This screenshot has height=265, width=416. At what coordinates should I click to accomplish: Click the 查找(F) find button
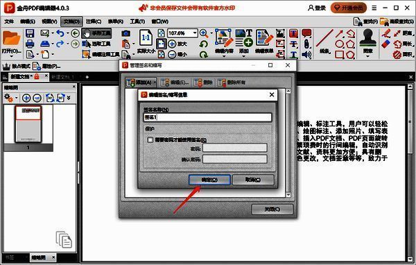365,22
